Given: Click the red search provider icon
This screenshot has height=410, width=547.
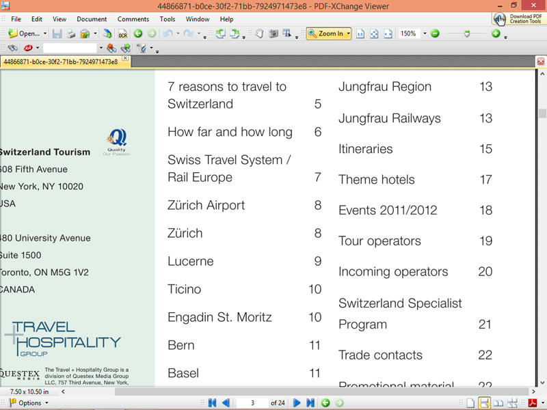Looking at the screenshot, I should 28,48.
